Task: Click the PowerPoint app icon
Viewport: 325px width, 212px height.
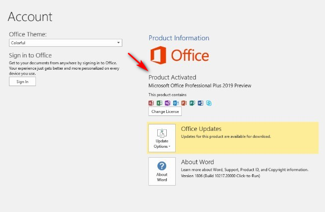Action: pyautogui.click(x=184, y=103)
